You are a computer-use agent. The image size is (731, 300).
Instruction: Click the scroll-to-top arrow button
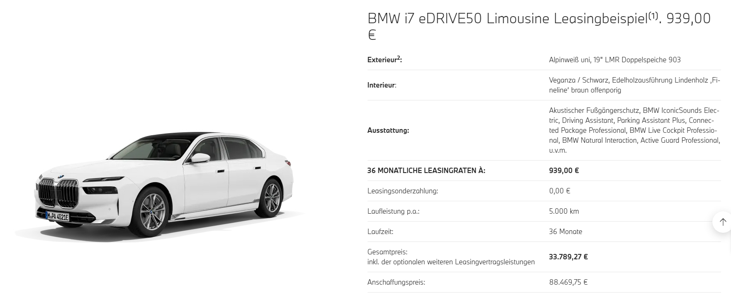pyautogui.click(x=722, y=222)
